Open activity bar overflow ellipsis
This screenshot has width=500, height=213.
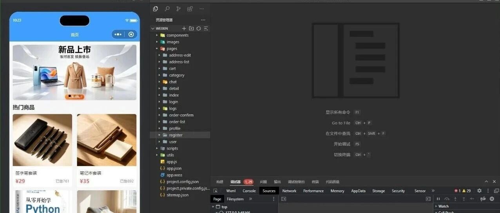201,9
